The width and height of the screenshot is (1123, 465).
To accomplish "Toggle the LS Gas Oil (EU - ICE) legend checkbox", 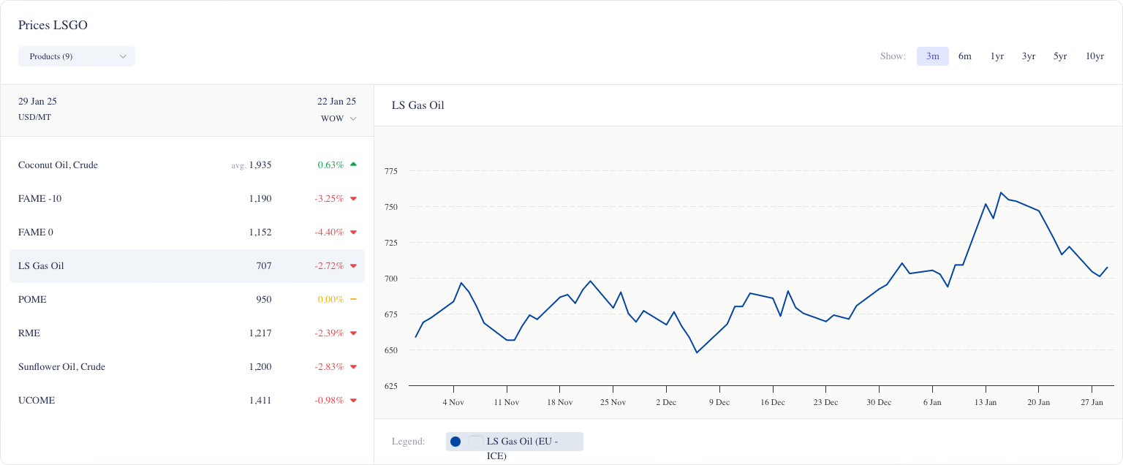I will pyautogui.click(x=476, y=441).
